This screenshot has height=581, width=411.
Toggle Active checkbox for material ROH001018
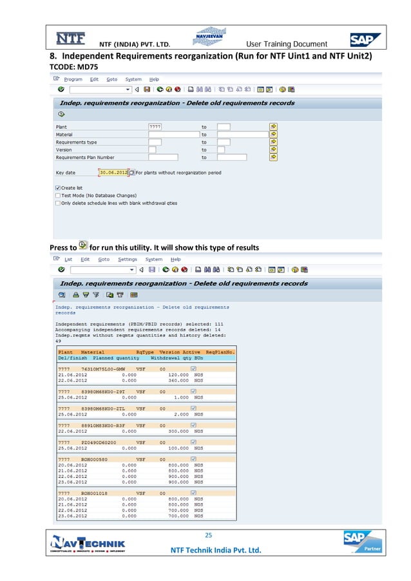tap(193, 493)
